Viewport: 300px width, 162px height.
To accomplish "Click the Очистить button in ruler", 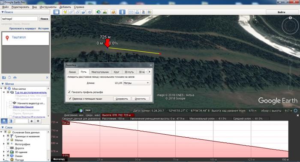I will coord(140,99).
